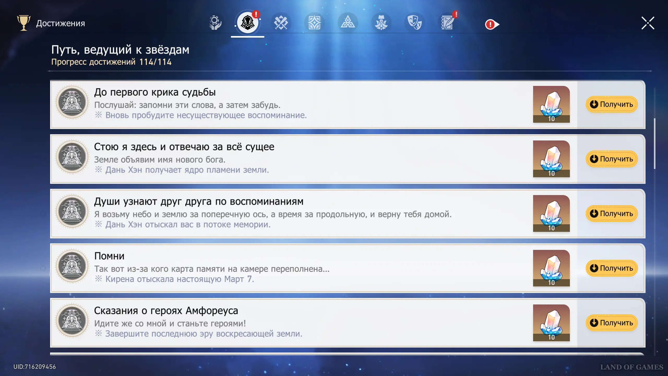Screen dimensions: 668x376
Task: Claim reward for Стою я здесь achievement
Action: point(611,159)
